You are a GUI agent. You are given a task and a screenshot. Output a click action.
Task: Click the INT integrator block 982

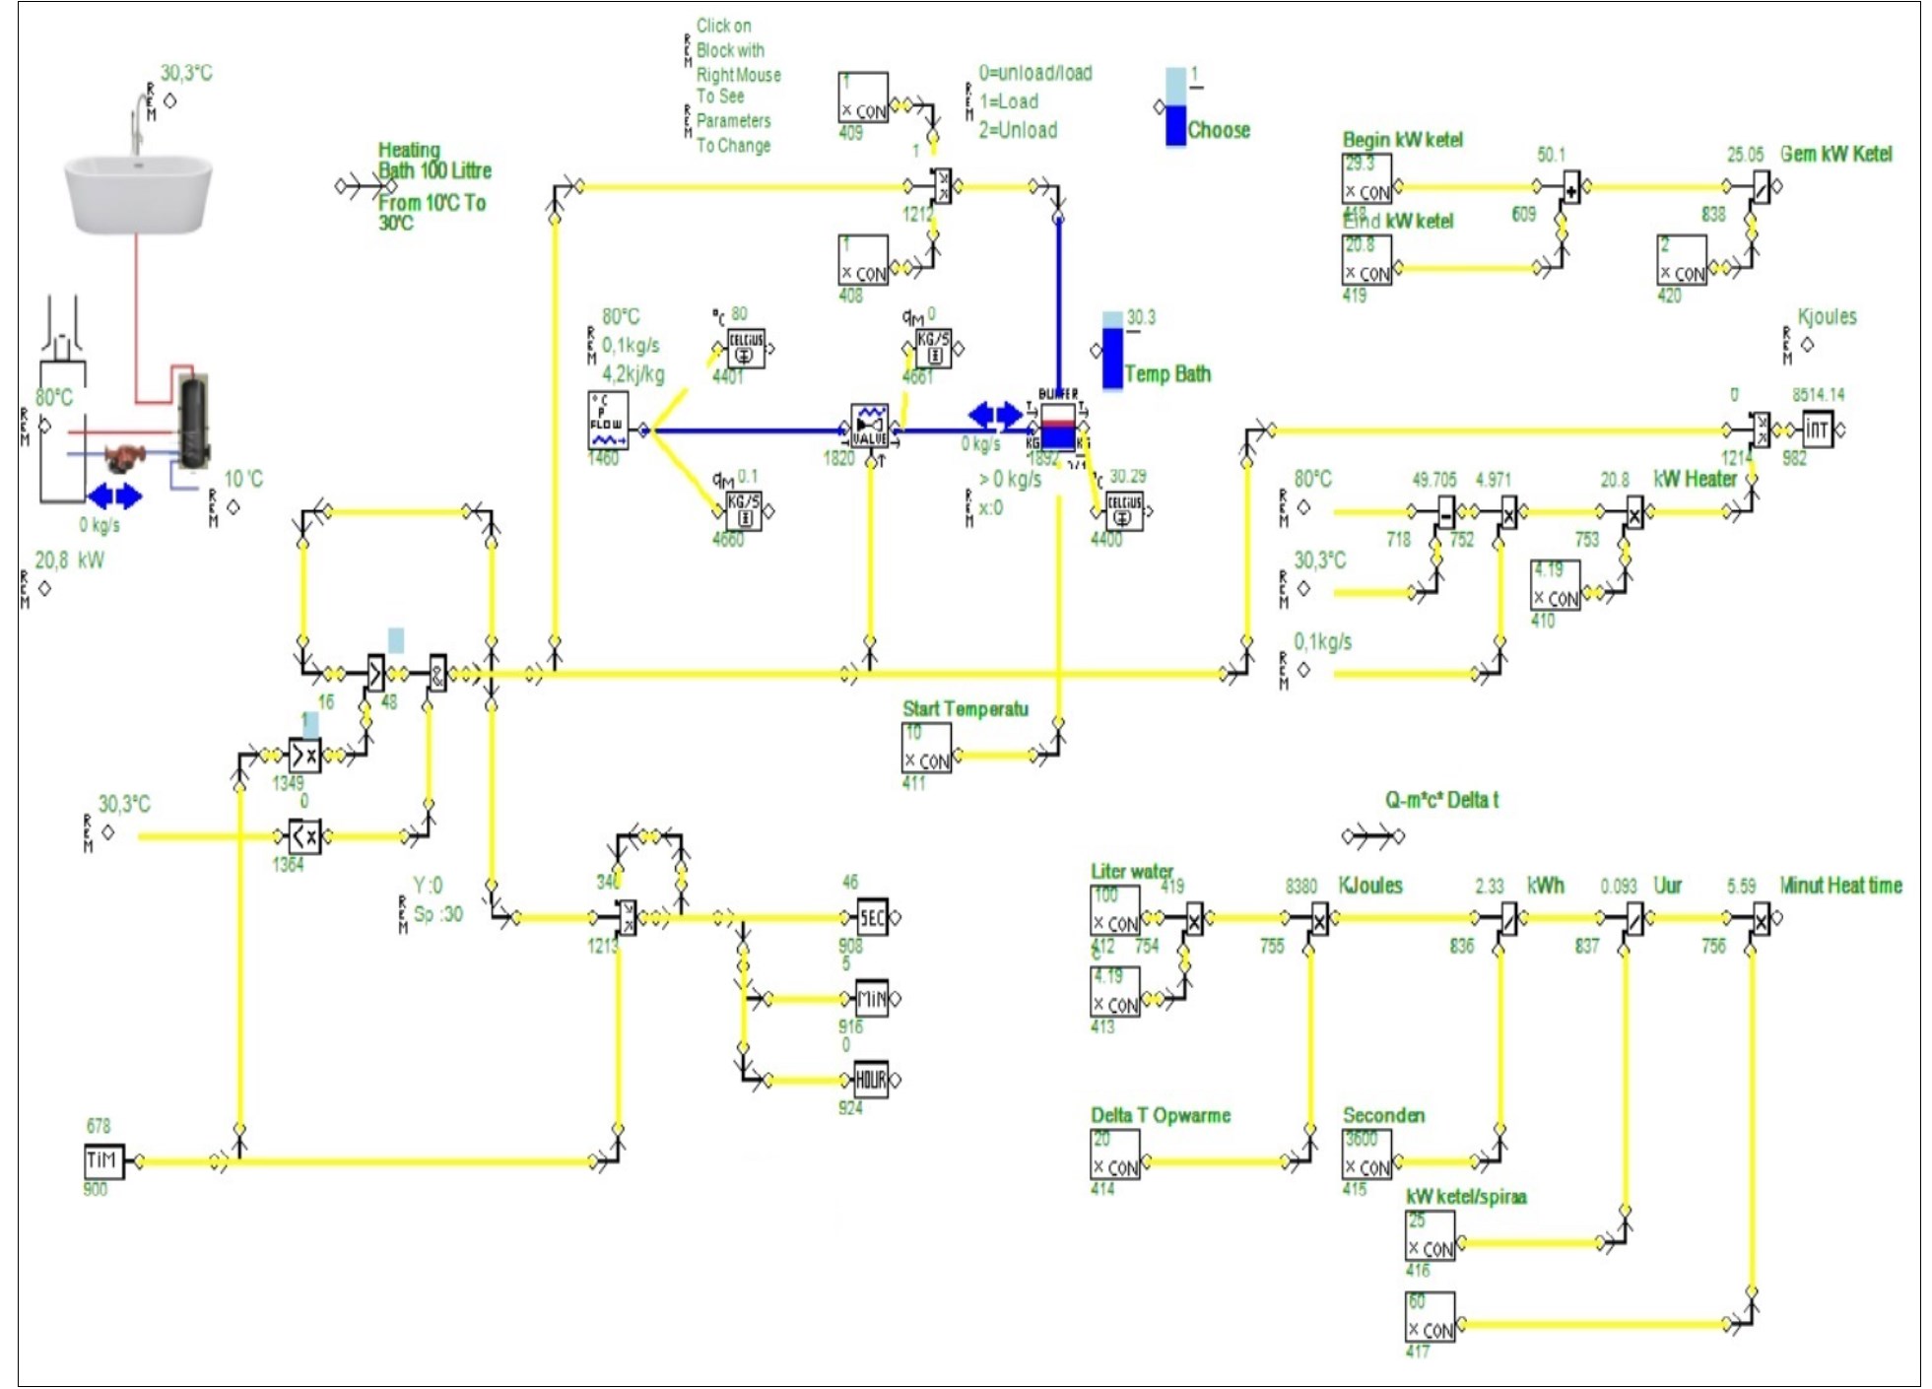click(x=1817, y=430)
